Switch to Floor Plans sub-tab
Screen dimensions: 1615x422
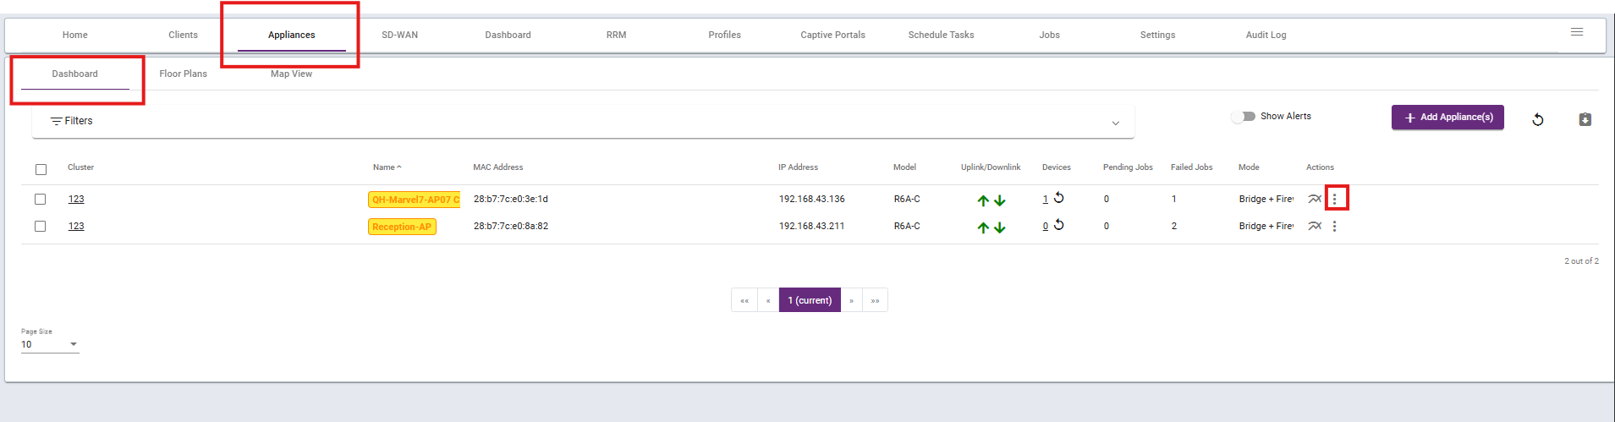click(x=184, y=74)
